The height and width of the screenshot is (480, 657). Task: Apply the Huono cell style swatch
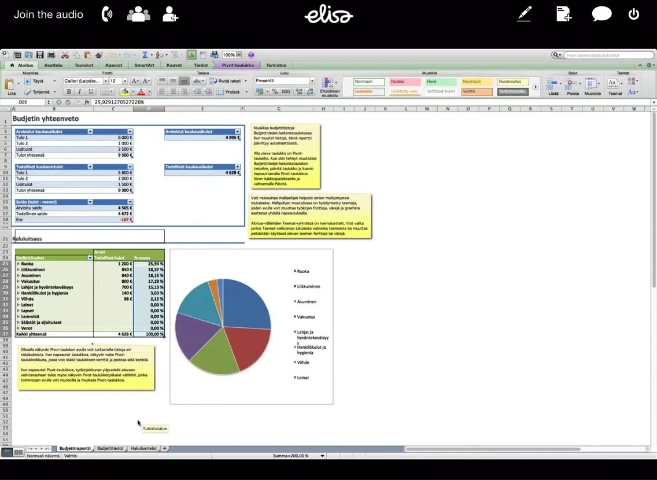(x=405, y=82)
